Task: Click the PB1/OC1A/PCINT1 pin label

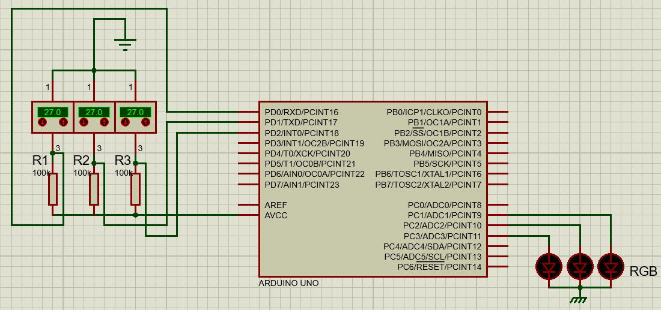Action: [x=444, y=123]
